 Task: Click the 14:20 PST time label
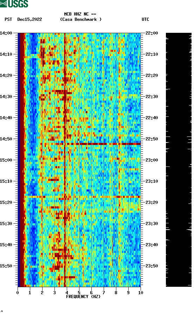pyautogui.click(x=6, y=75)
